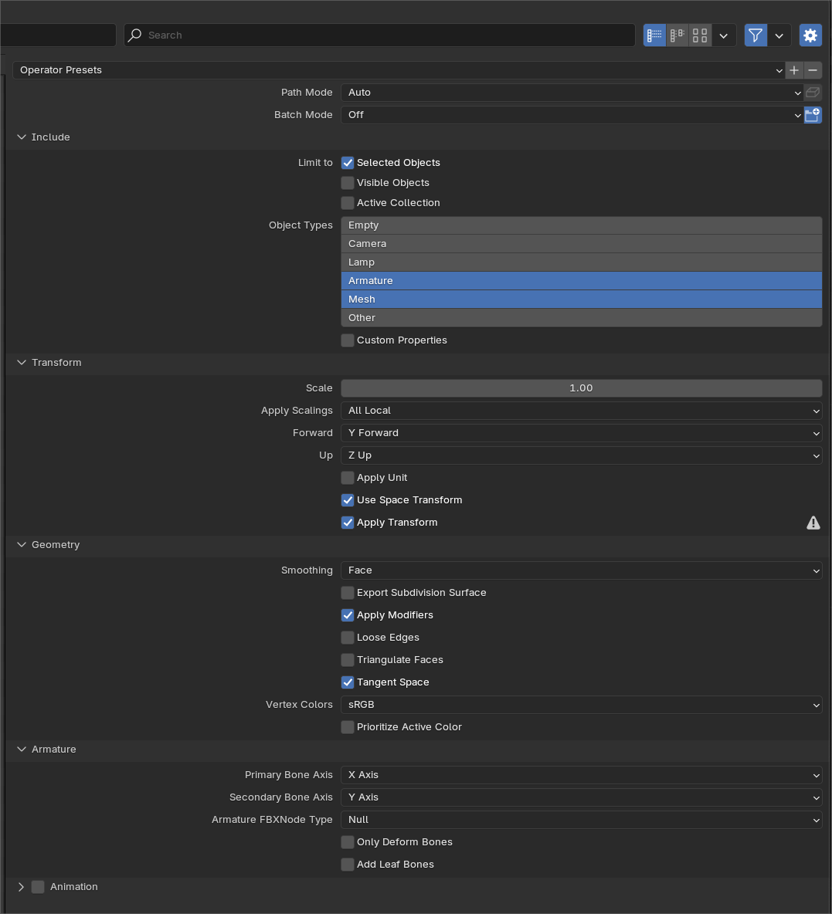
Task: Enable Active Collection checkbox
Action: pos(348,203)
